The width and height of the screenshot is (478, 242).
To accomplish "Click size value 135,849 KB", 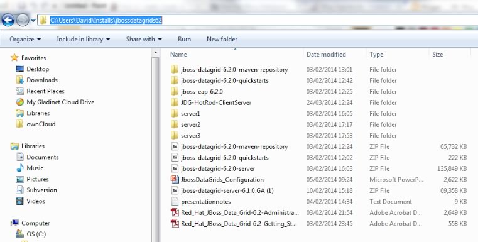I will (452, 168).
